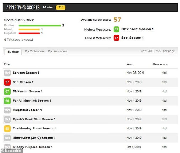Click the green 65 badge for For All Mankind
This screenshot has height=153, width=180.
pos(7,101)
